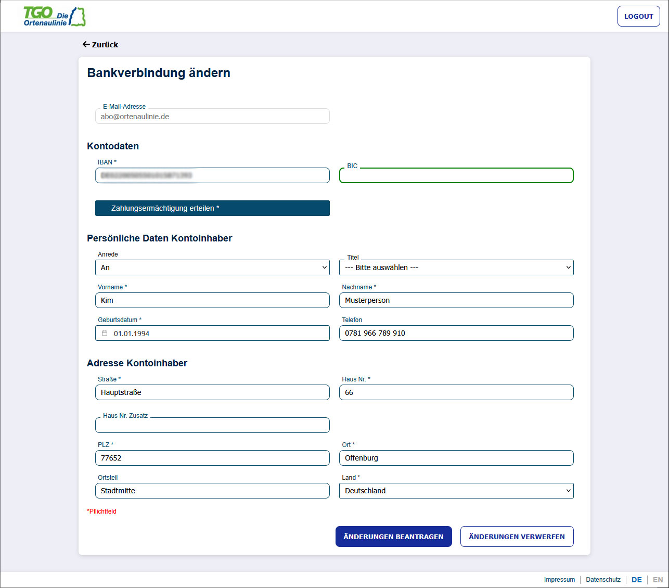The height and width of the screenshot is (588, 669).
Task: Focus the empty BIC field
Action: coord(456,176)
